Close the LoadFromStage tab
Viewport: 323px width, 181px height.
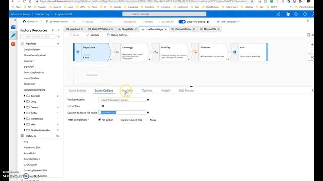click(x=165, y=29)
